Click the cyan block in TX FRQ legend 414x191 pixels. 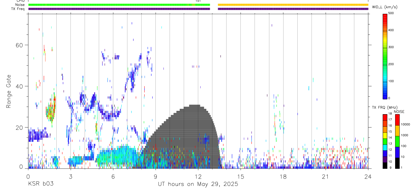pos(385,147)
